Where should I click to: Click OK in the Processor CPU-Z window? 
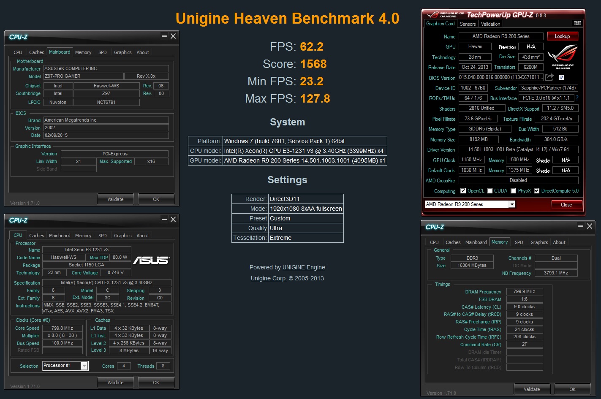156,383
